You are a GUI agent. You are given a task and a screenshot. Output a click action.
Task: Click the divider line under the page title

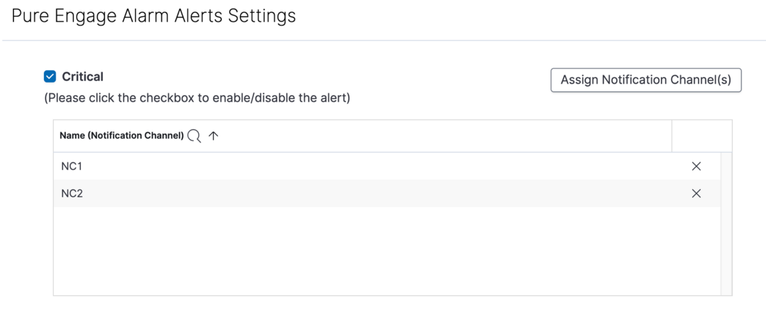coord(383,41)
